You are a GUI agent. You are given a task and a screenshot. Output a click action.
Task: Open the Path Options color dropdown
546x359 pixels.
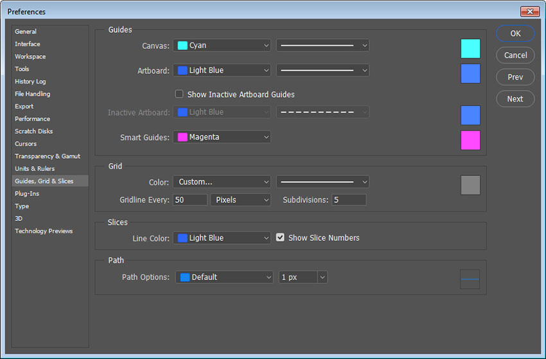224,277
